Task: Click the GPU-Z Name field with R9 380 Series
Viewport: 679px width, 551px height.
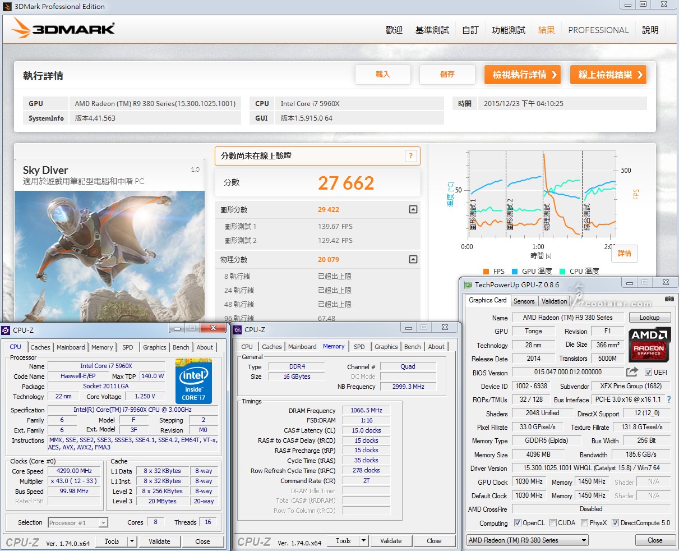Action: pos(567,318)
